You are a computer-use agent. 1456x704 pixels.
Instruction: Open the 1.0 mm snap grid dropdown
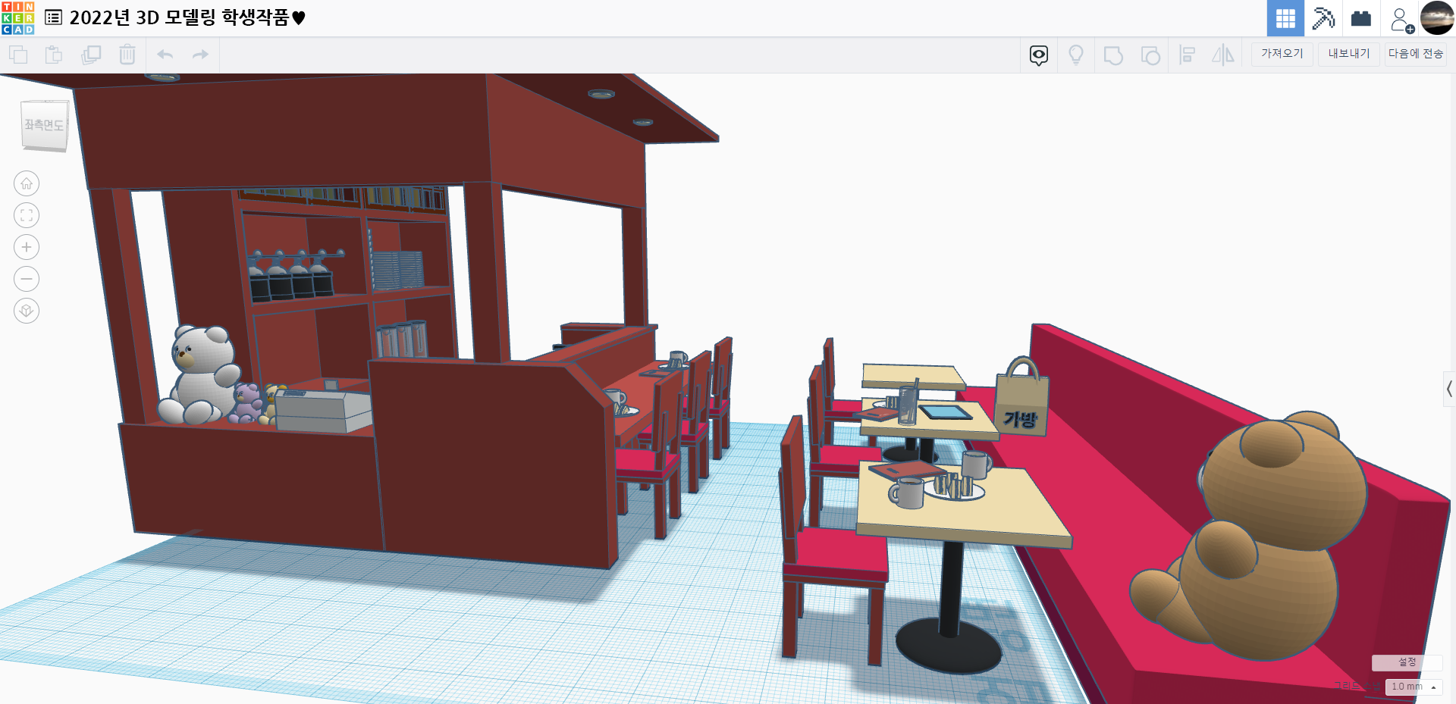pyautogui.click(x=1414, y=687)
